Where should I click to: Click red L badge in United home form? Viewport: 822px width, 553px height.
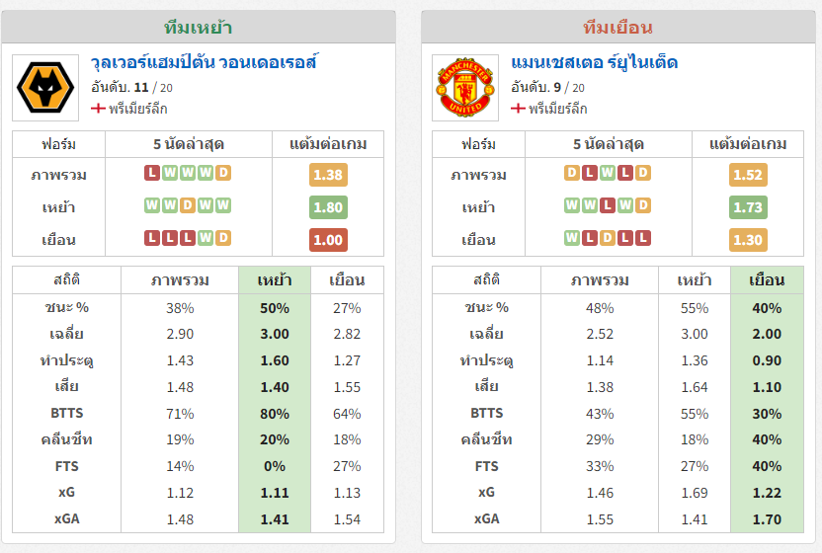pos(607,205)
